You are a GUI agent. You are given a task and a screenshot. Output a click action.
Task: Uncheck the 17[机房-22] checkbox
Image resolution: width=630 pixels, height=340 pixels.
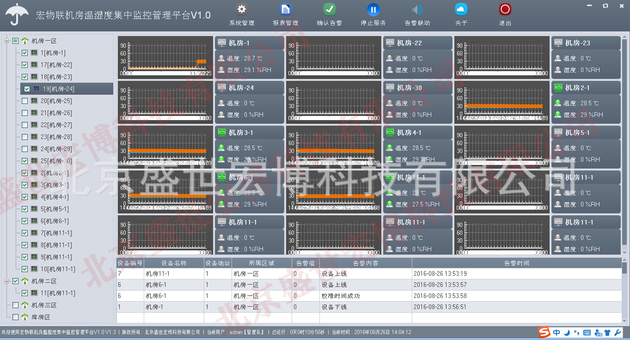coord(25,65)
